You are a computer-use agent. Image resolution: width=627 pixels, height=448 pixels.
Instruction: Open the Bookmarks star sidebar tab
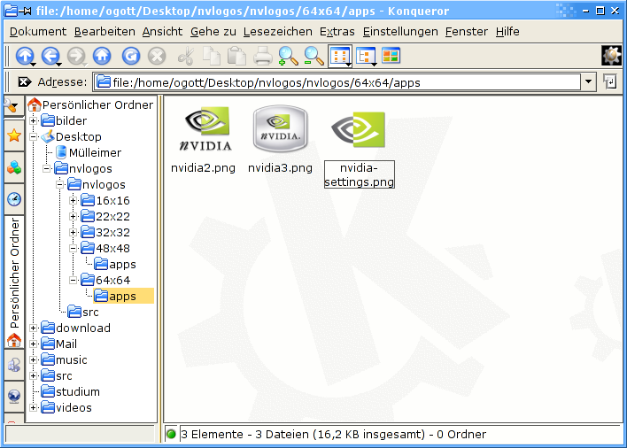(x=14, y=135)
